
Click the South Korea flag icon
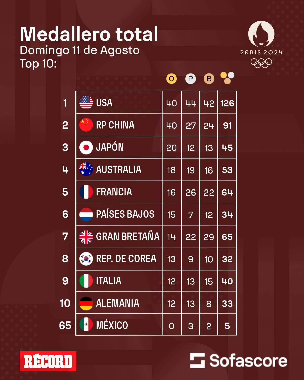click(86, 259)
